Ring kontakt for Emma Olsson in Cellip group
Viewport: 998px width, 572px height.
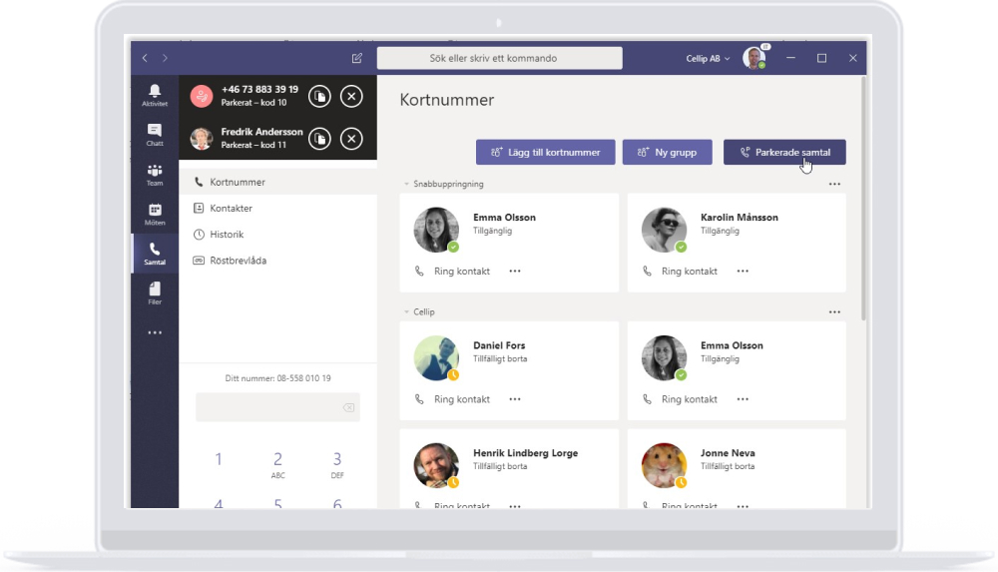(x=680, y=398)
